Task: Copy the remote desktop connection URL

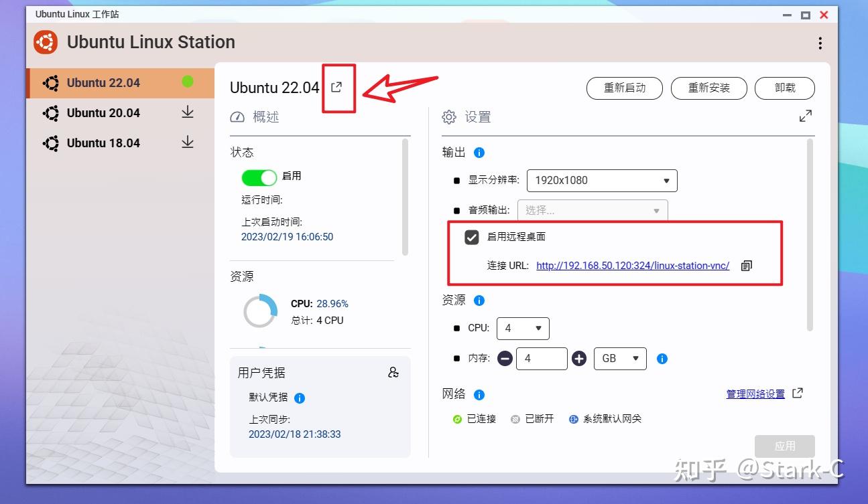Action: pos(746,265)
